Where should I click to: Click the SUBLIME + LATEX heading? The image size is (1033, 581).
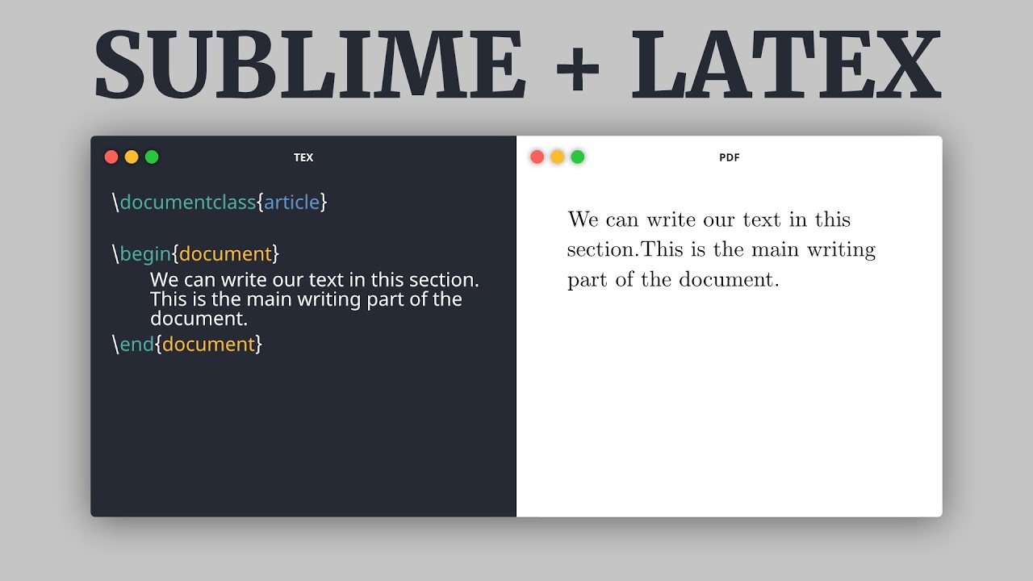tap(517, 65)
